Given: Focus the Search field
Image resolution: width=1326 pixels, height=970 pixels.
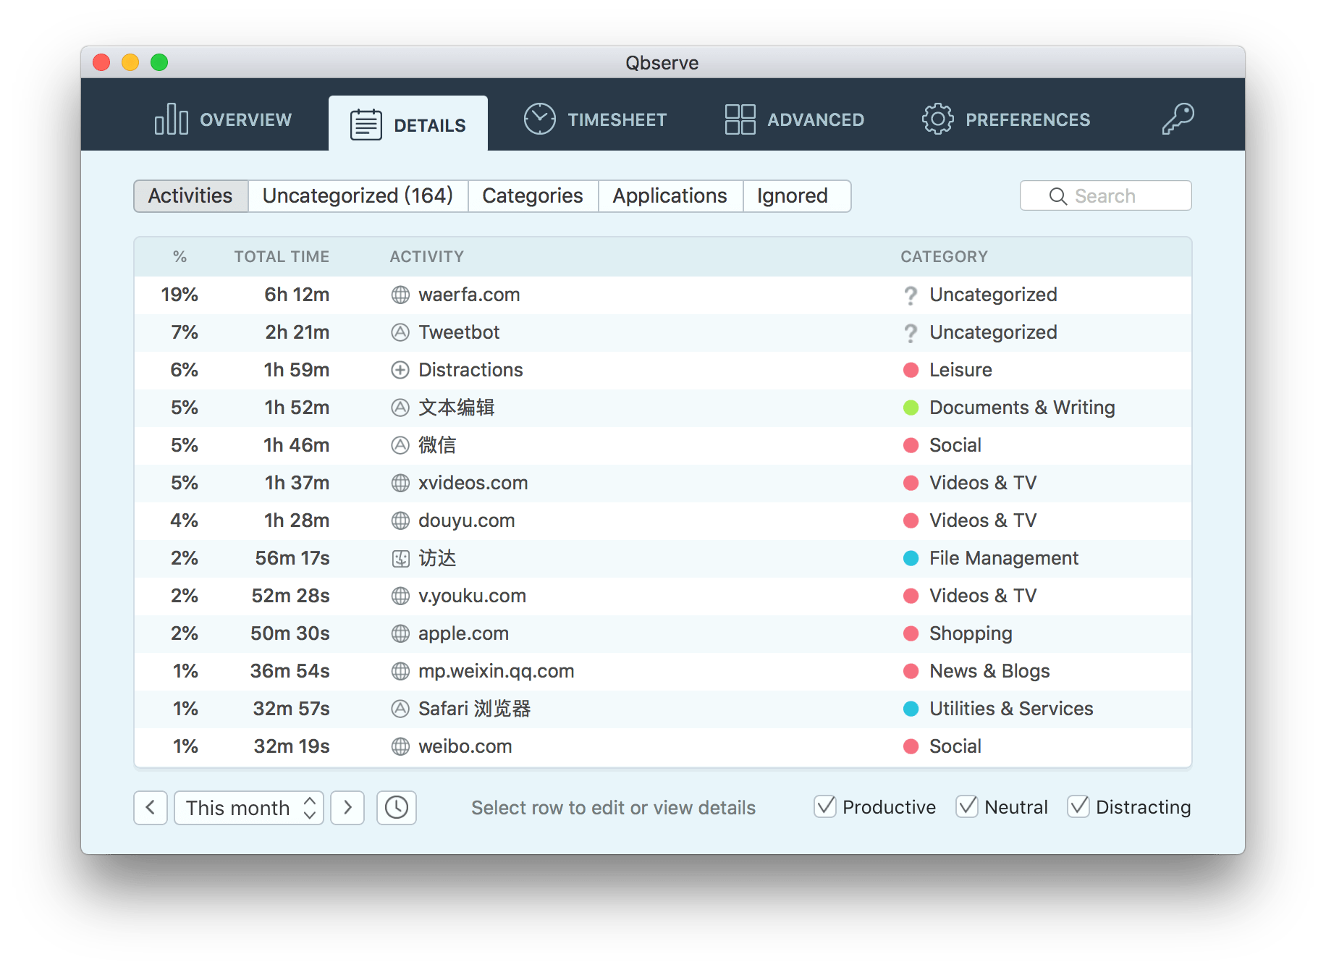Looking at the screenshot, I should tap(1106, 196).
